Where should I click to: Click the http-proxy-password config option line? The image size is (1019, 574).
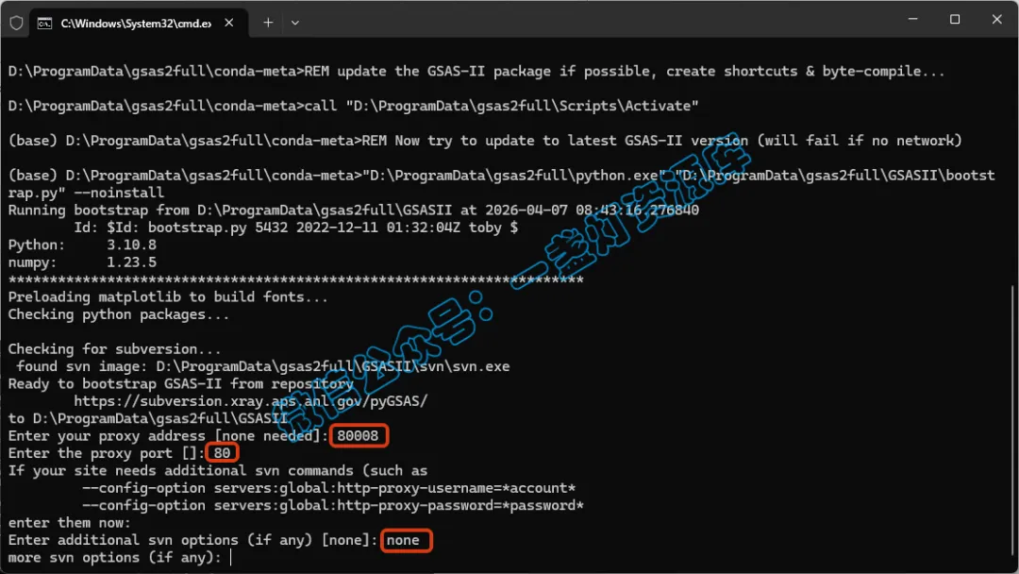tap(332, 506)
